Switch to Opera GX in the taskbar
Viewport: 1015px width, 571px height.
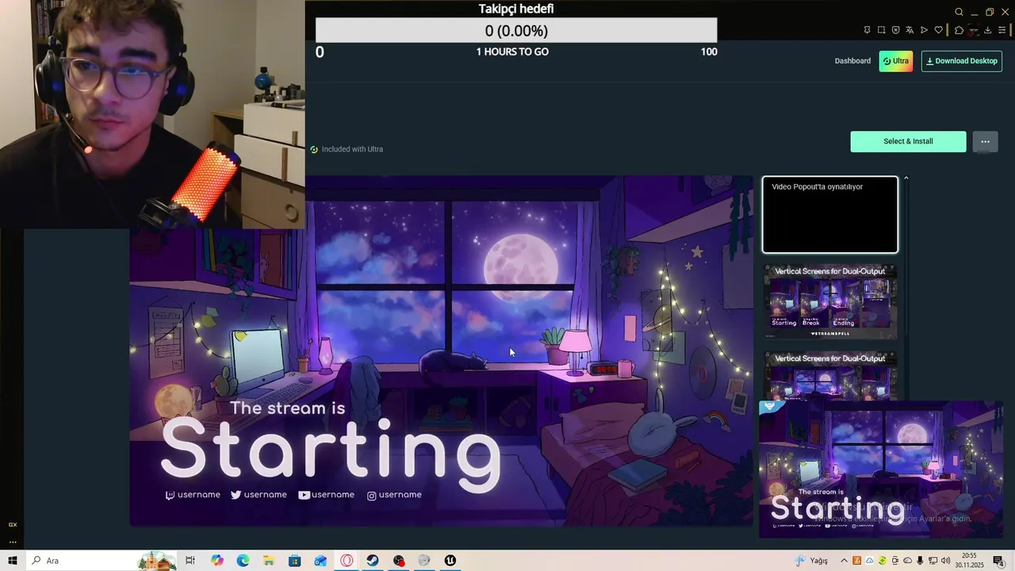click(347, 561)
